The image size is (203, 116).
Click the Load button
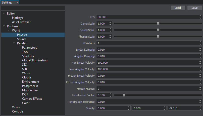pyautogui.click(x=178, y=8)
